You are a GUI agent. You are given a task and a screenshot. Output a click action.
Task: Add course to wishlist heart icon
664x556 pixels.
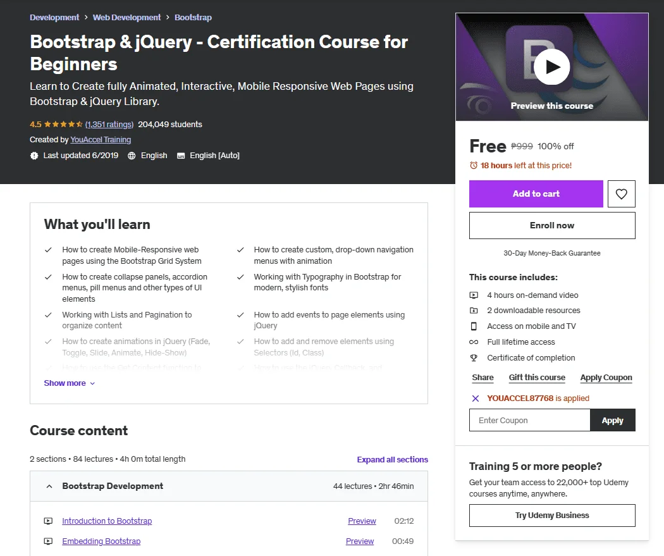621,194
